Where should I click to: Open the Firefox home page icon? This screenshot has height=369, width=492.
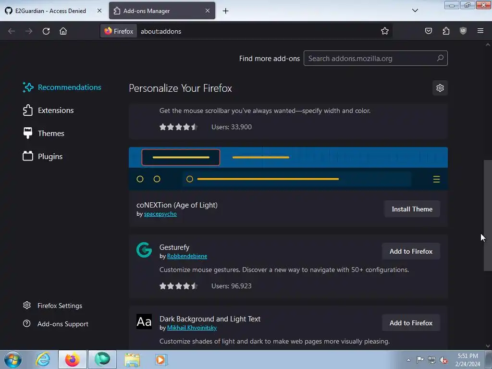click(x=63, y=31)
